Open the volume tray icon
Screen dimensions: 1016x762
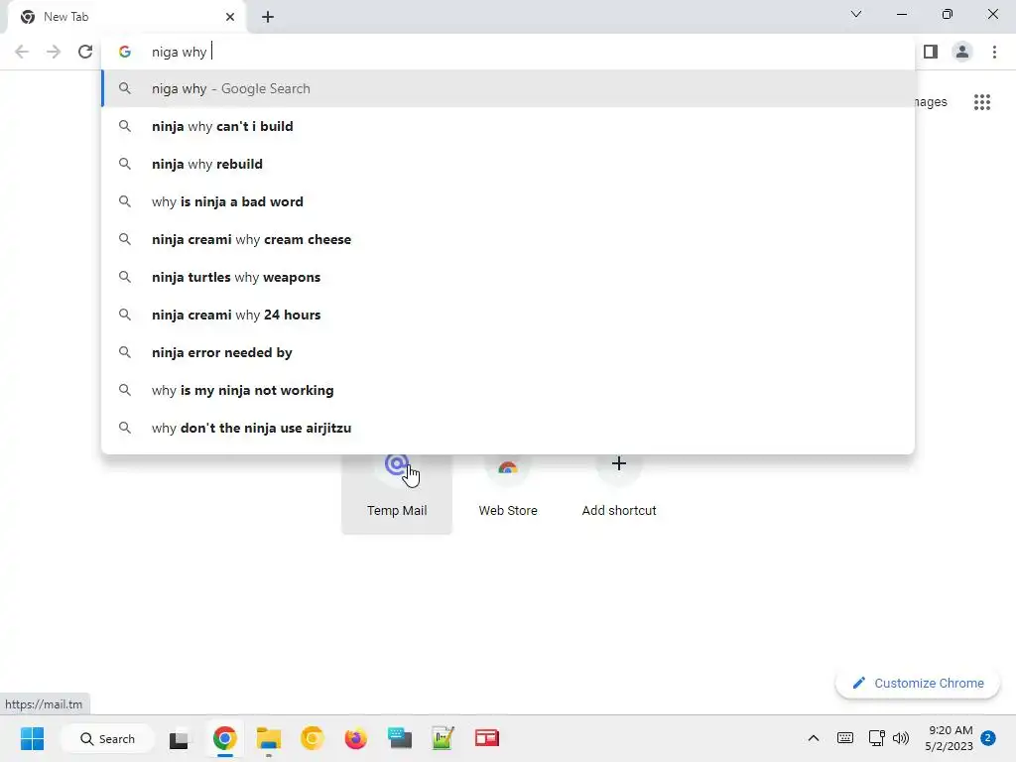click(x=901, y=738)
